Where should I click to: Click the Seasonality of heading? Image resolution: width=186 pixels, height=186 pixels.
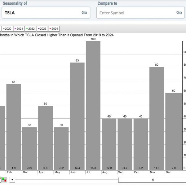15,3
